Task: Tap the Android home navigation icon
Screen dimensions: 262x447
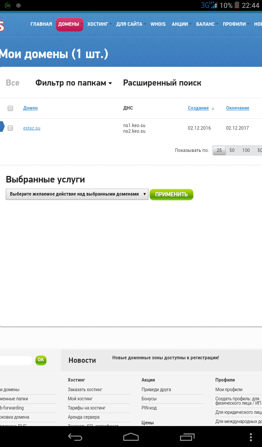Action: [x=131, y=437]
